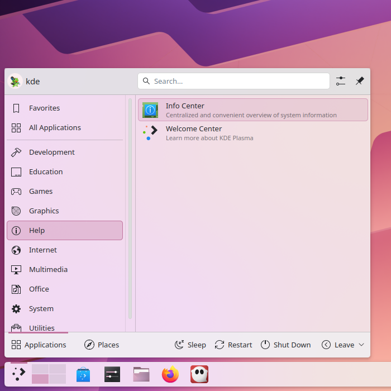Switch to the Applications tab
391x391 pixels.
(x=39, y=345)
